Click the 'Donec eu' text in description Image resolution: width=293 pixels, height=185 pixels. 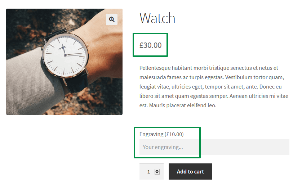(271, 87)
